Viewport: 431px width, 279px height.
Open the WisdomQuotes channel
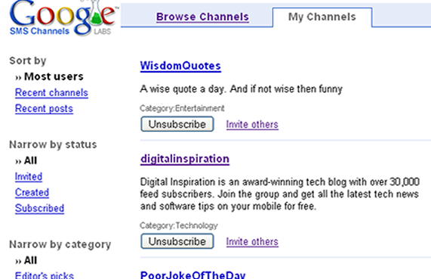180,66
